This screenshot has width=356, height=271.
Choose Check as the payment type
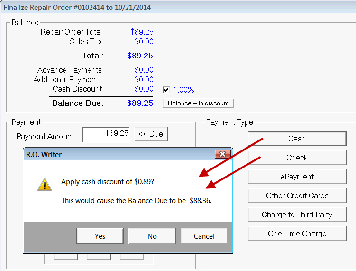pos(297,158)
